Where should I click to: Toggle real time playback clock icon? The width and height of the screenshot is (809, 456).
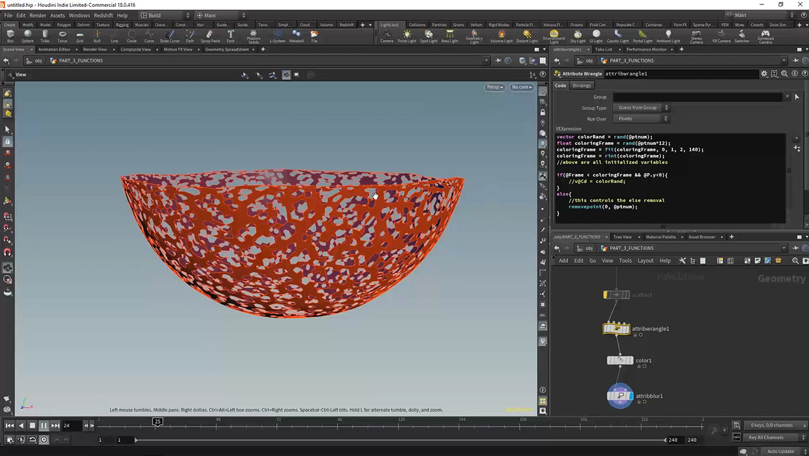tap(44, 439)
